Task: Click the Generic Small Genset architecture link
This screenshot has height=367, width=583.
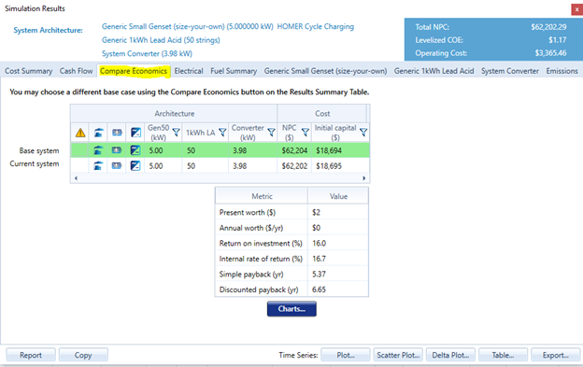Action: (188, 27)
